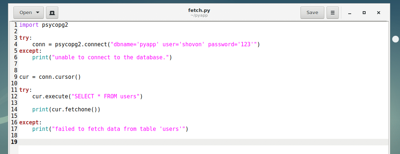Click the print(cur.fetchone()) statement
This screenshot has height=154, width=400.
pos(66,110)
